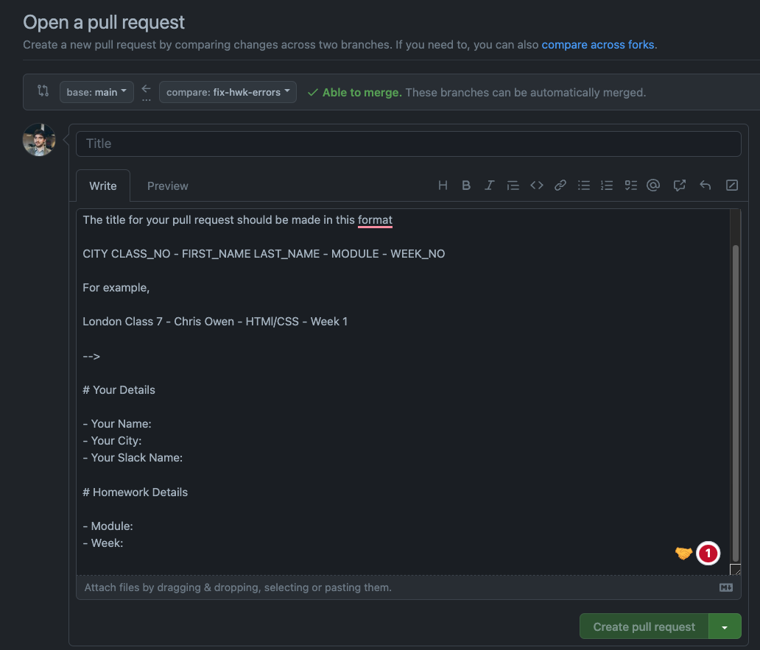The image size is (760, 650).
Task: Insert a hyperlink
Action: [x=560, y=185]
